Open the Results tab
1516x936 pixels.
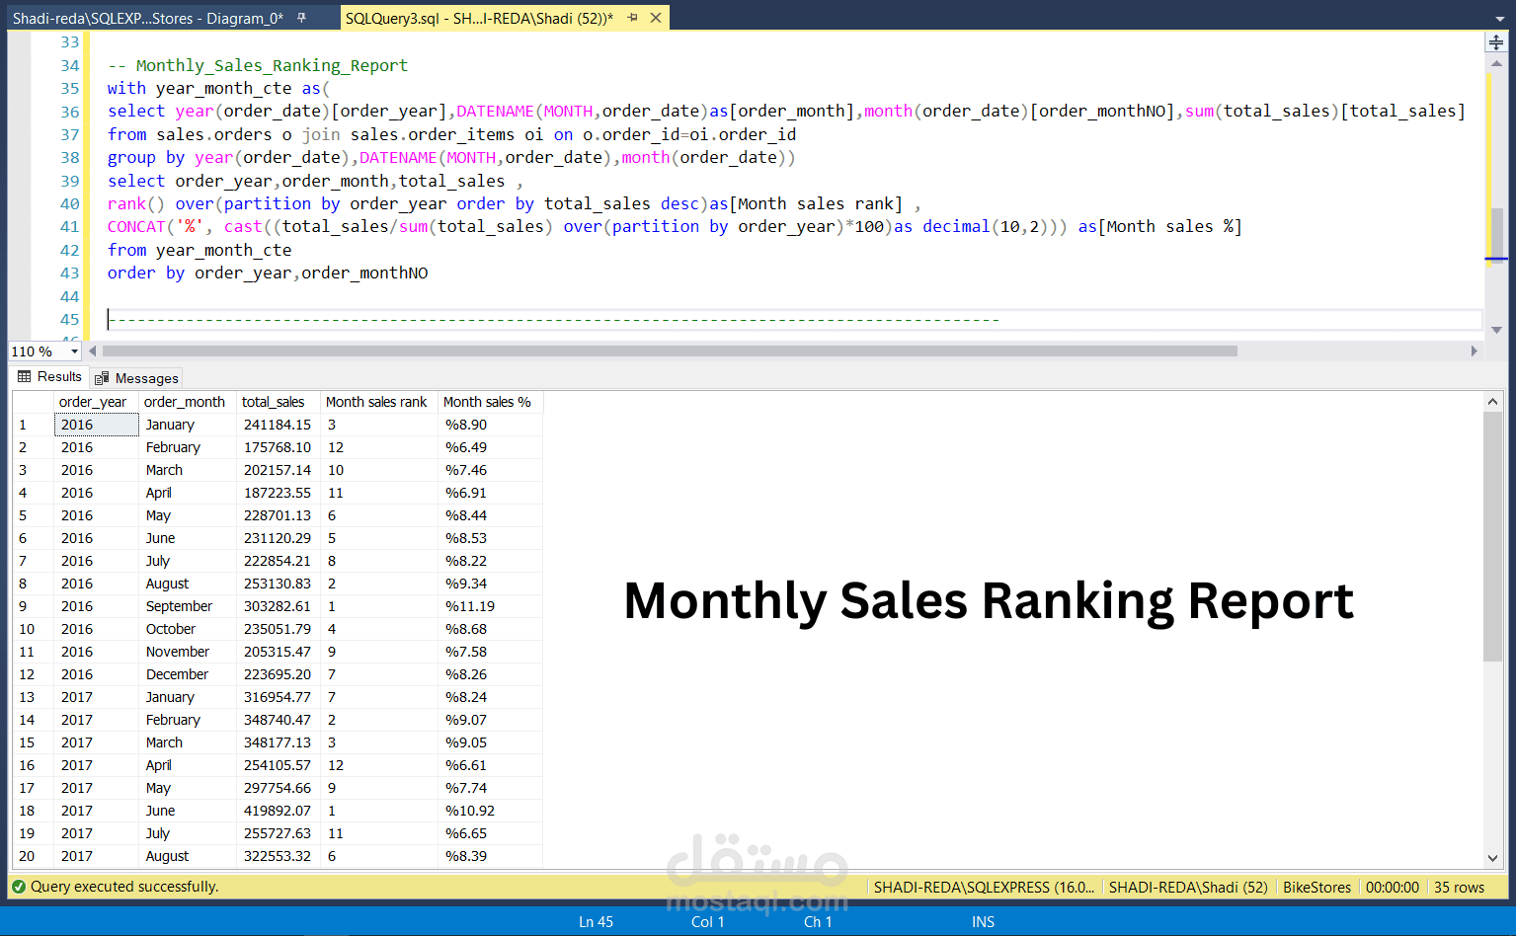[x=49, y=376]
